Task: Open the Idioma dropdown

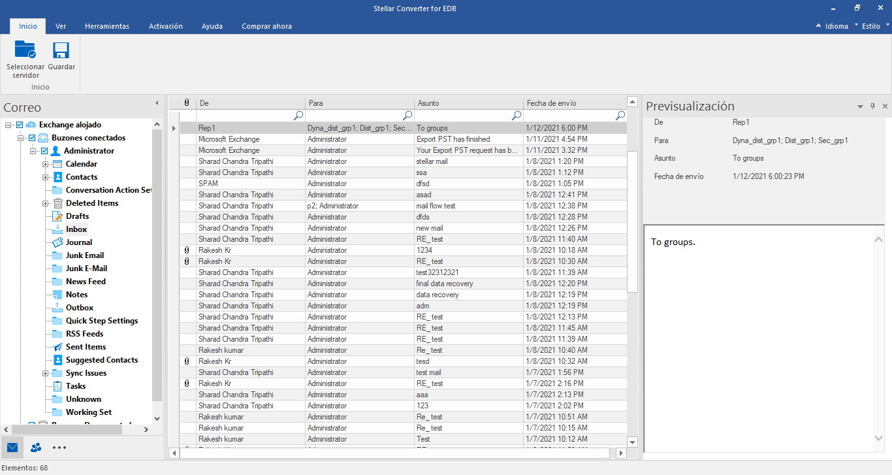Action: tap(836, 26)
